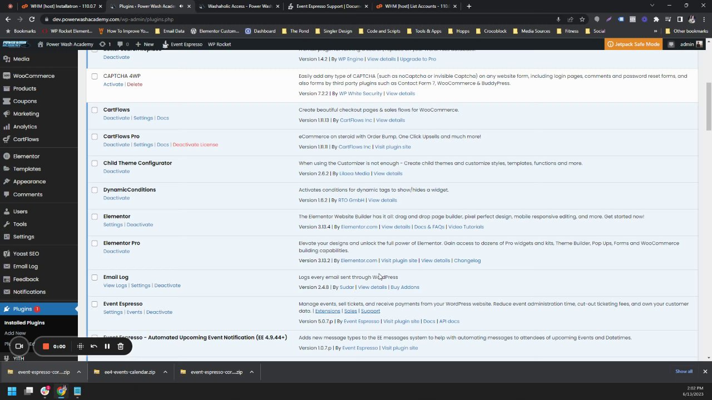
Task: Check the Elementor Pro checkbox
Action: (95, 243)
